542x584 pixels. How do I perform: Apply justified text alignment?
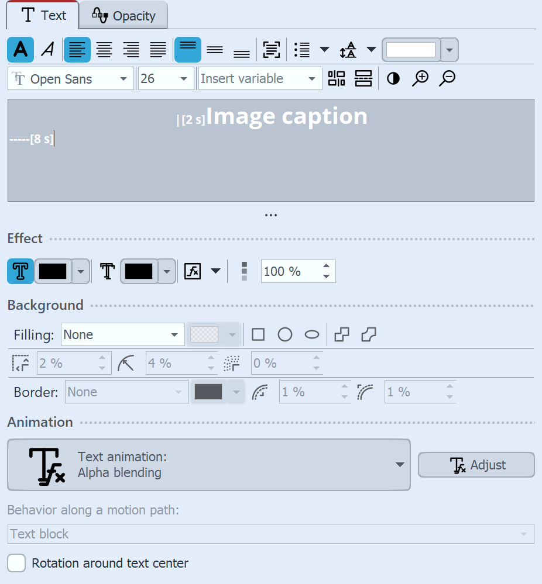point(158,50)
